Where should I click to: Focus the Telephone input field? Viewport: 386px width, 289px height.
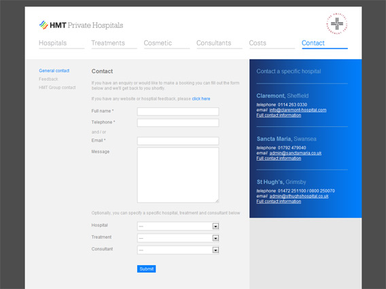tap(178, 123)
